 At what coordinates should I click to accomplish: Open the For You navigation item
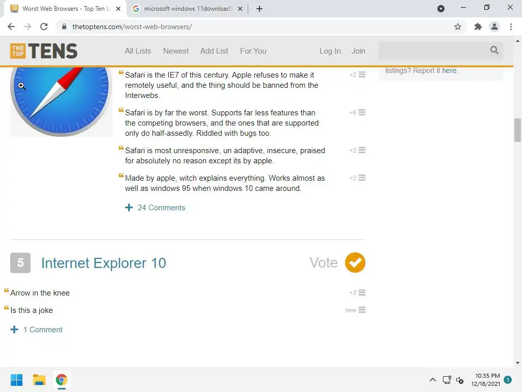pyautogui.click(x=253, y=51)
